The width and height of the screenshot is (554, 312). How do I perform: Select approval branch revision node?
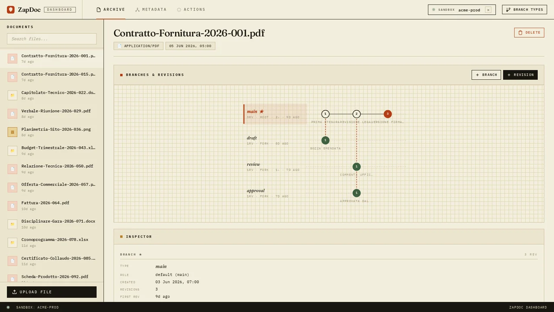click(x=357, y=193)
